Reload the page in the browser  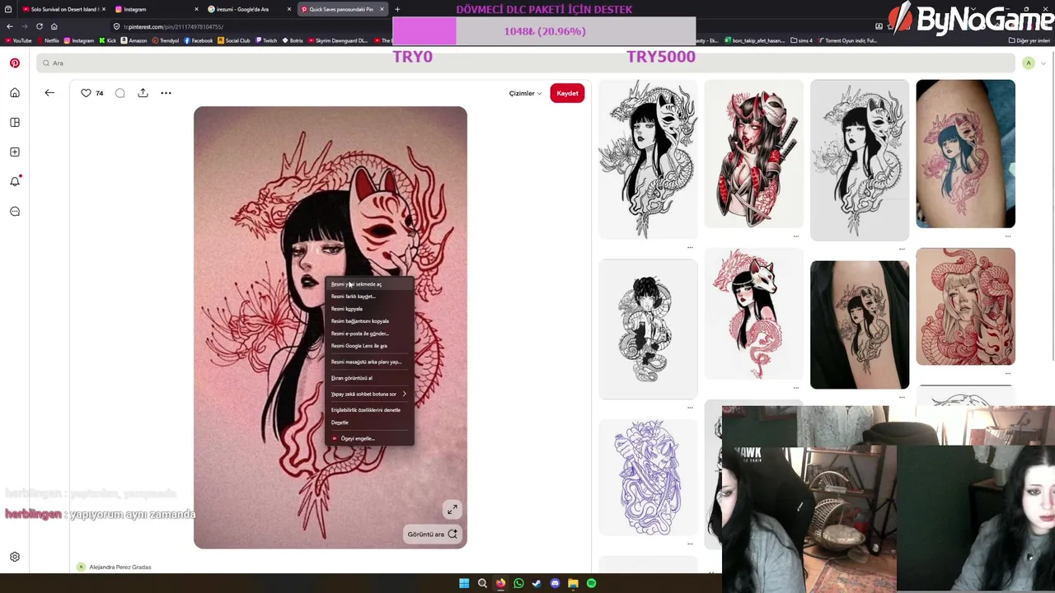click(39, 26)
